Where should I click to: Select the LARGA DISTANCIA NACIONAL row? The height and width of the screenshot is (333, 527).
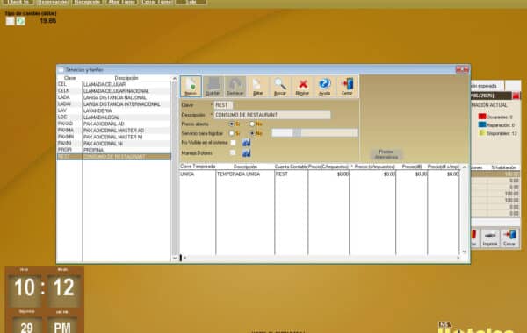pos(113,97)
